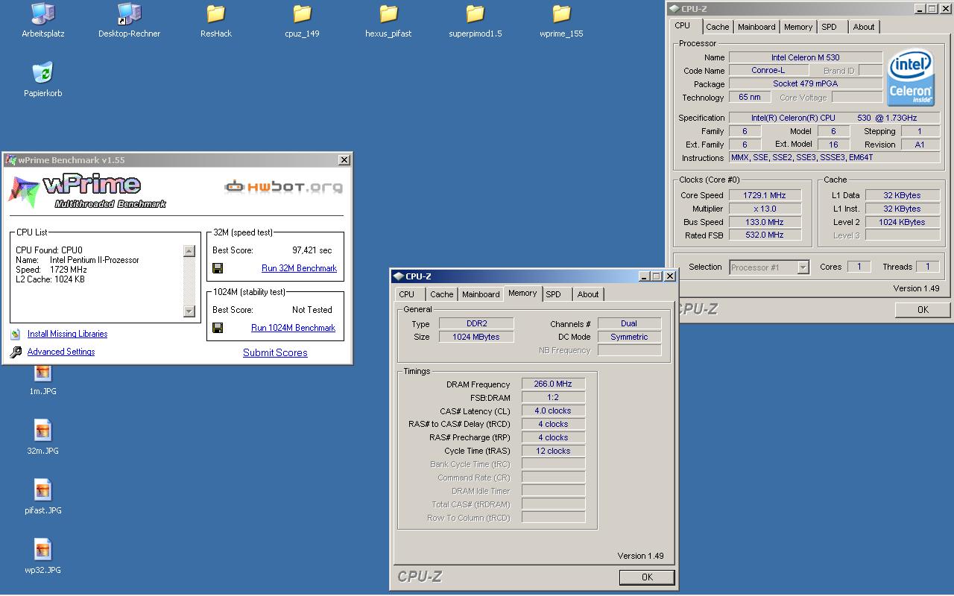Click the Channels # value Dual

(629, 324)
